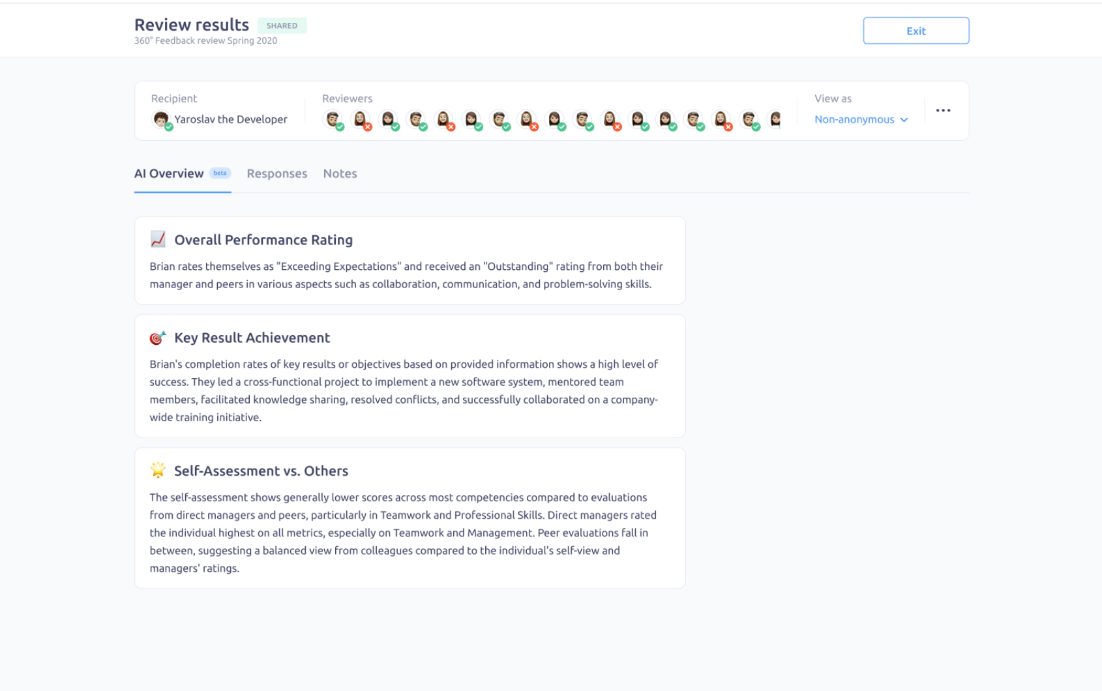Click the last reviewer avatar in the list
The image size is (1102, 691).
(x=775, y=118)
